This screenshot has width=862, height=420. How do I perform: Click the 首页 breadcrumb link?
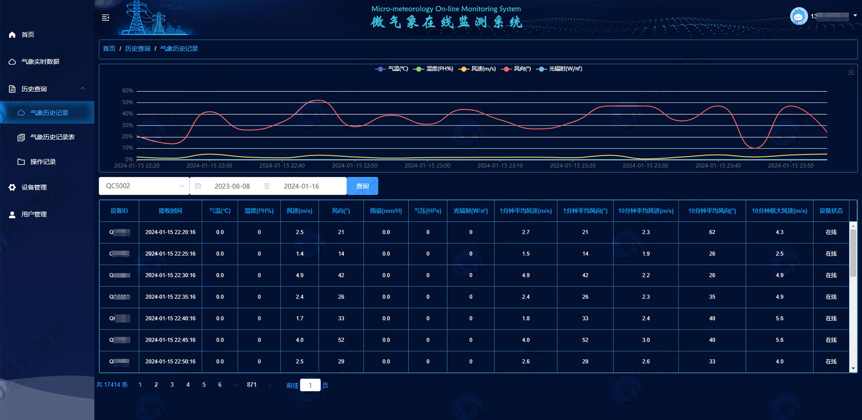pos(109,49)
